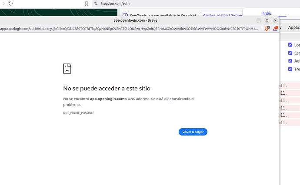
Task: Select the inglés language tab
Action: point(267,13)
